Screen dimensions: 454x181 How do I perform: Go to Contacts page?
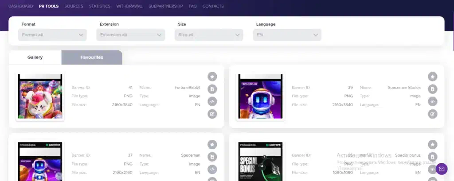pos(213,6)
